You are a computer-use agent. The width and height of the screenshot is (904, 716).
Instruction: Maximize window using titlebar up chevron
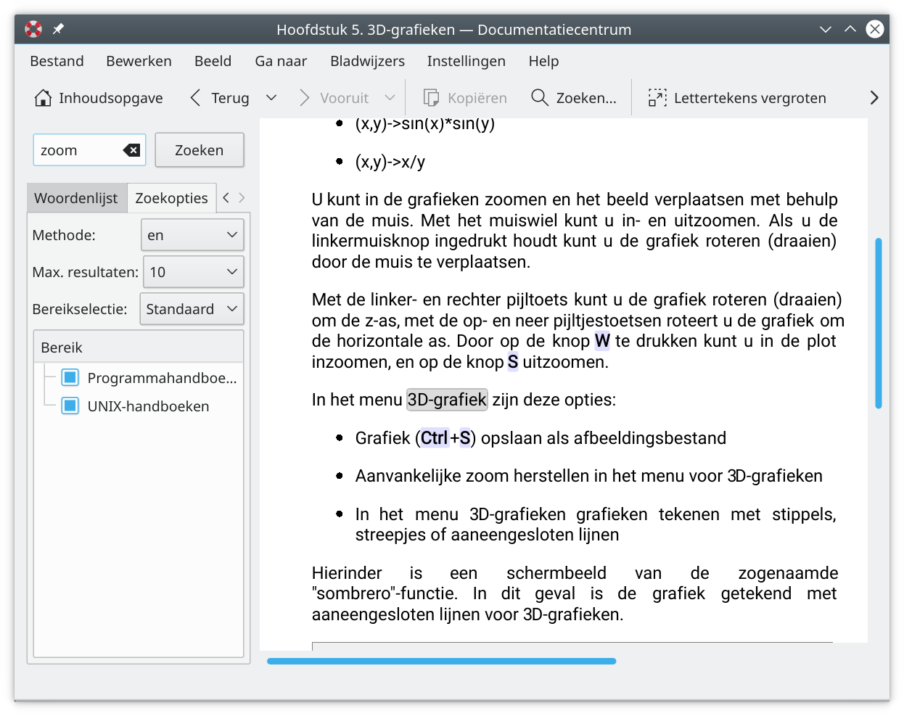[850, 29]
